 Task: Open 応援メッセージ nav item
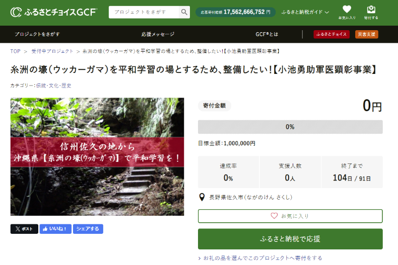pyautogui.click(x=158, y=34)
